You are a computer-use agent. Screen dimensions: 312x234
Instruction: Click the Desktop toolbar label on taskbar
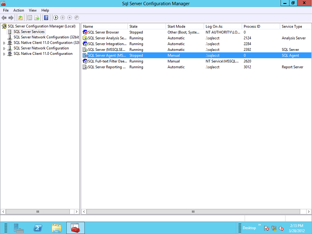pos(249,228)
